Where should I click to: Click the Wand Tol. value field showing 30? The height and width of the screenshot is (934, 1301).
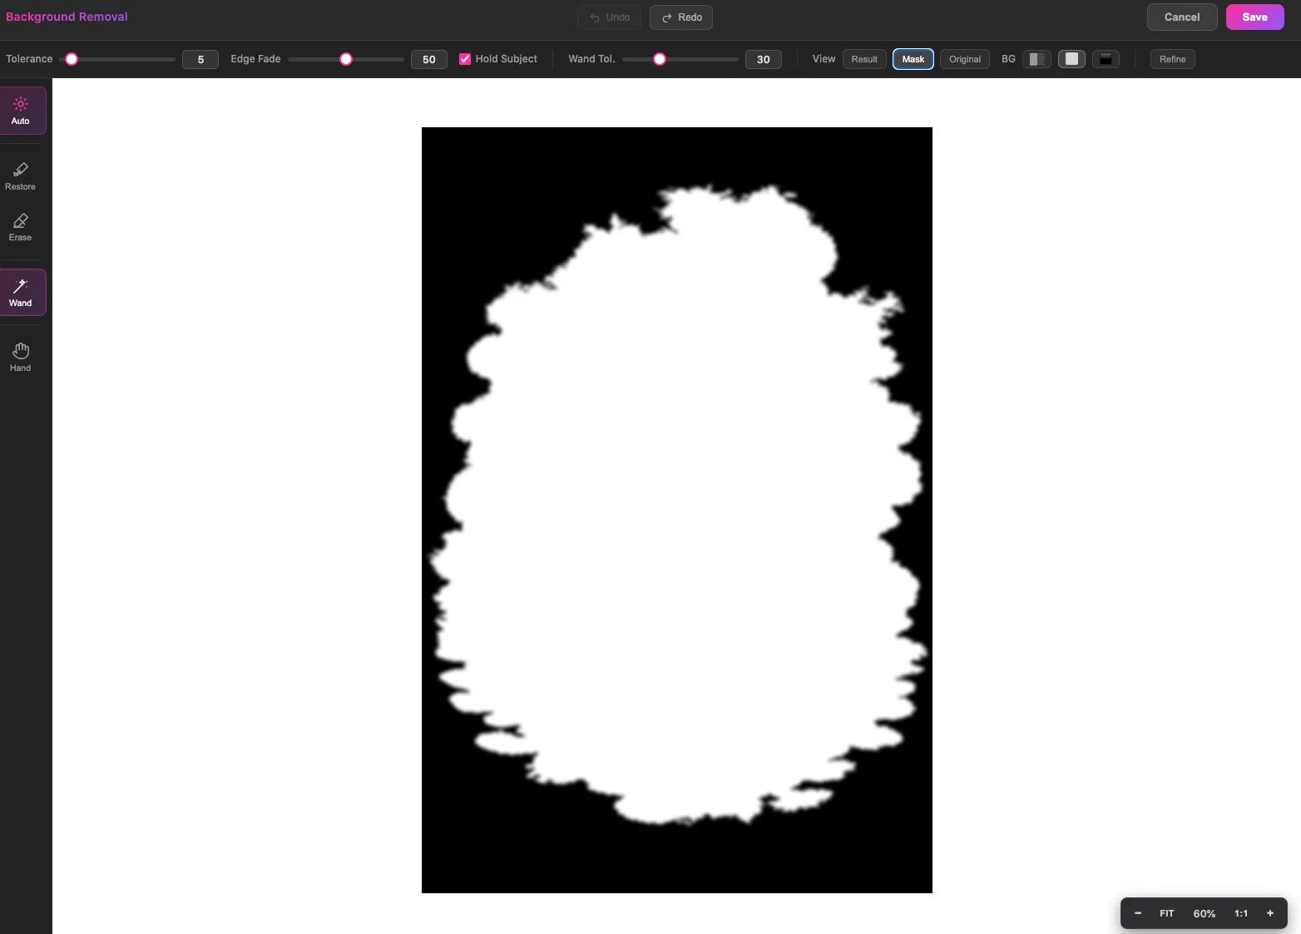coord(764,59)
